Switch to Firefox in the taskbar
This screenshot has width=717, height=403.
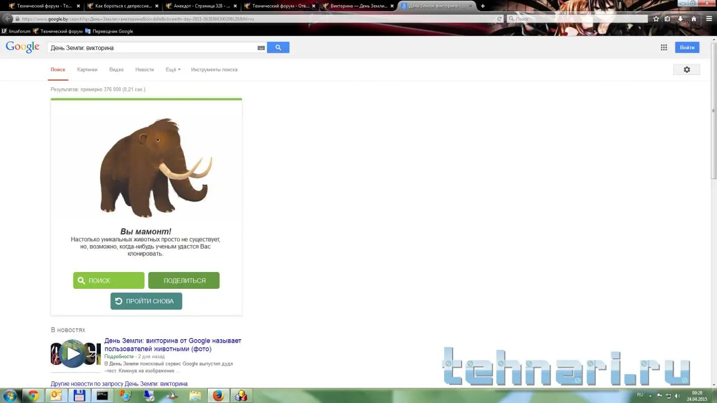pyautogui.click(x=218, y=396)
